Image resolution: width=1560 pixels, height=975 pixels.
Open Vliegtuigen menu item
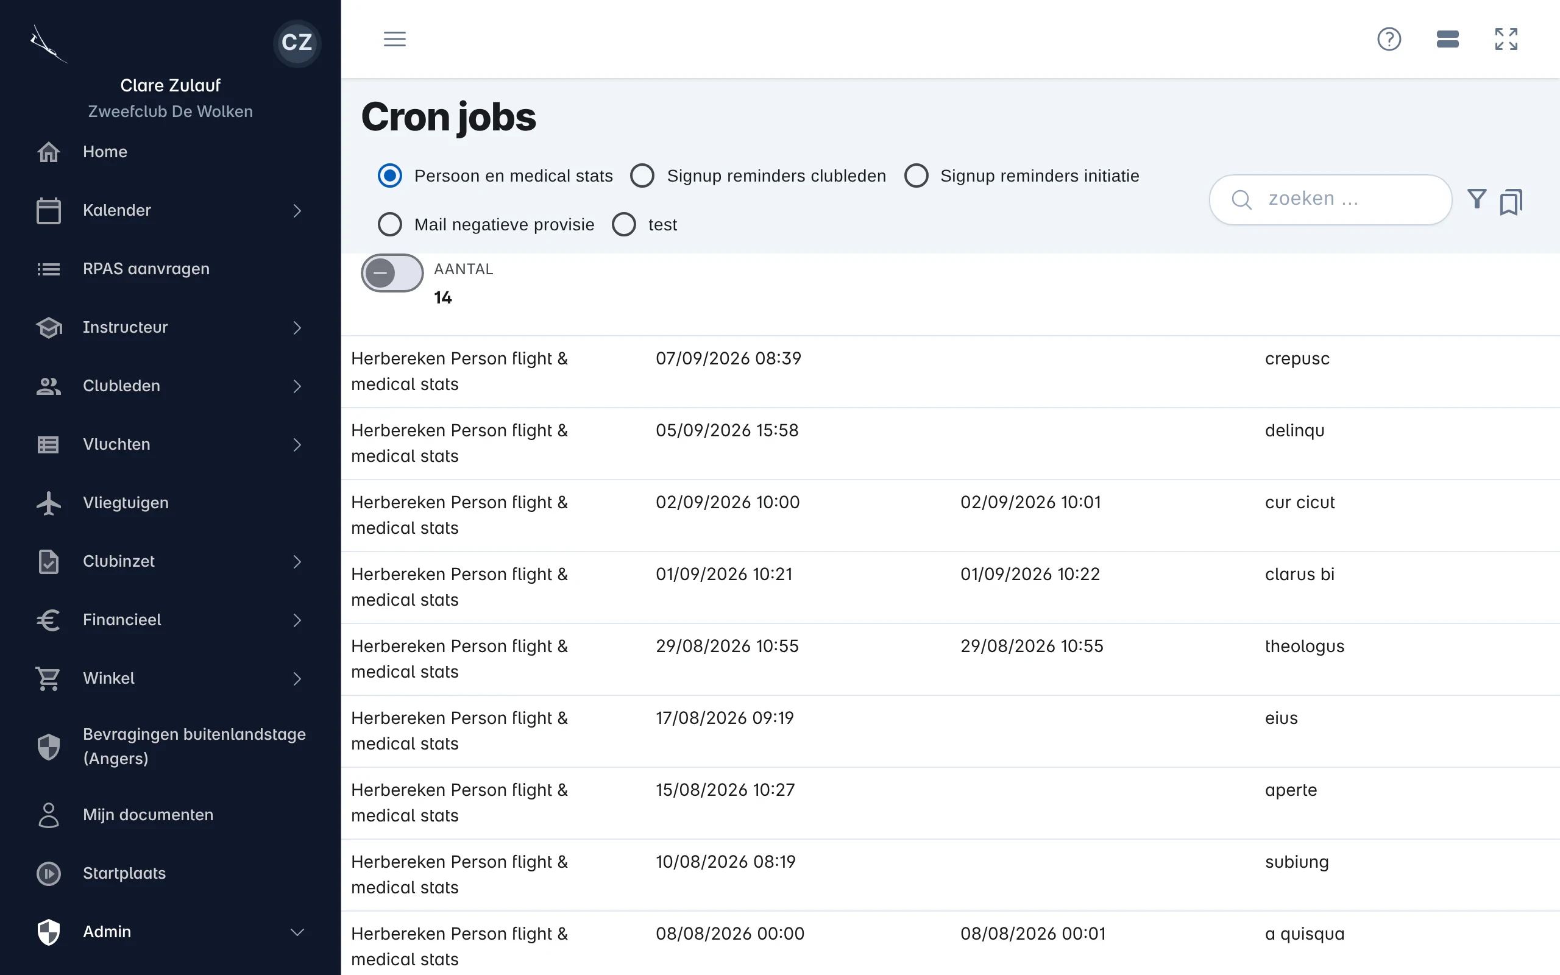(170, 503)
